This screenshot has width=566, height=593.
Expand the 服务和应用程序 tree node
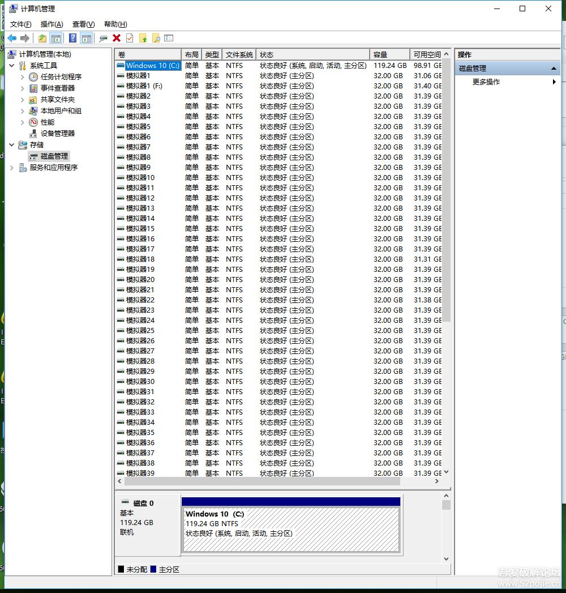coord(12,168)
